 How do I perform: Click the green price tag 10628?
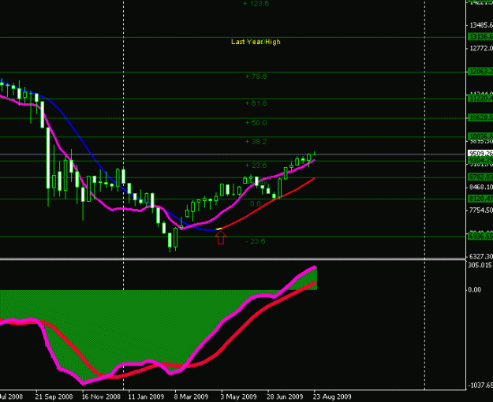click(x=480, y=117)
